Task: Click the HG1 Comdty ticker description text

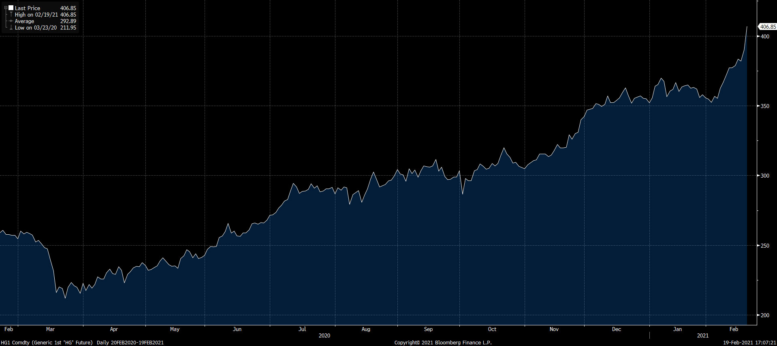Action: click(x=47, y=342)
